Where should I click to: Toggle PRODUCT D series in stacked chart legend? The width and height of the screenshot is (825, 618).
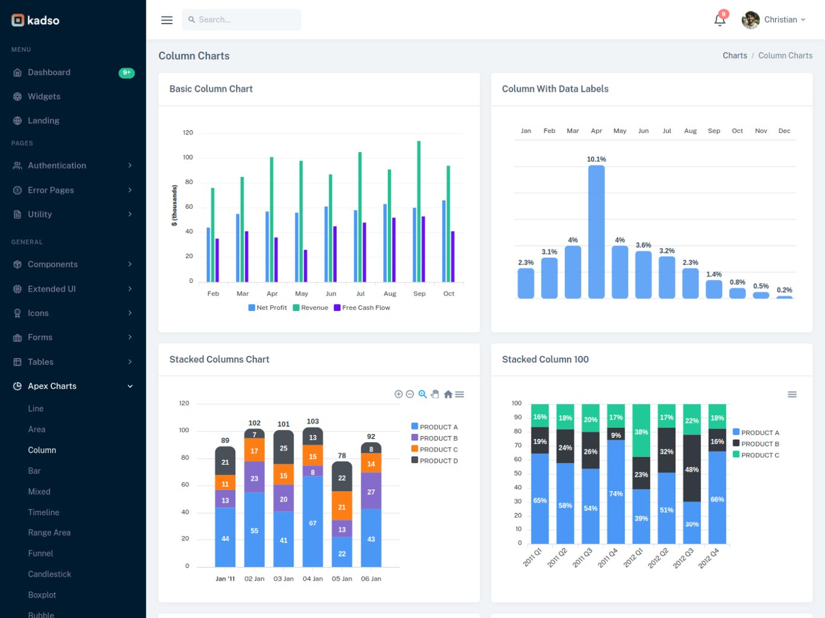pos(434,460)
